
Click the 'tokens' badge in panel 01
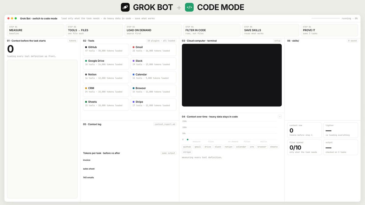pyautogui.click(x=73, y=40)
